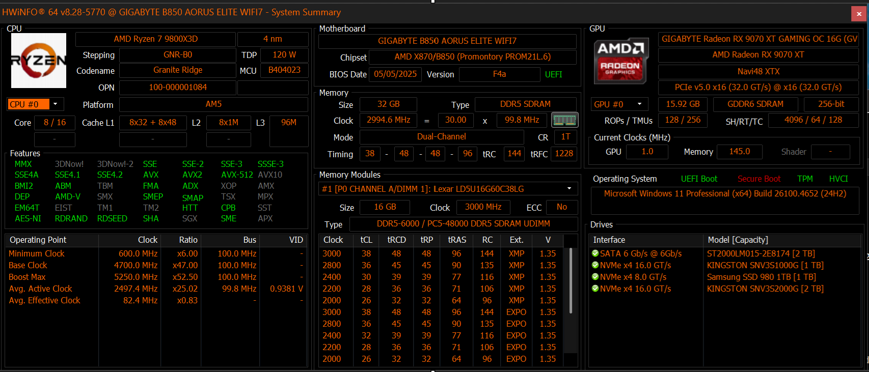Click the AM5 platform field
The width and height of the screenshot is (869, 372).
(213, 104)
